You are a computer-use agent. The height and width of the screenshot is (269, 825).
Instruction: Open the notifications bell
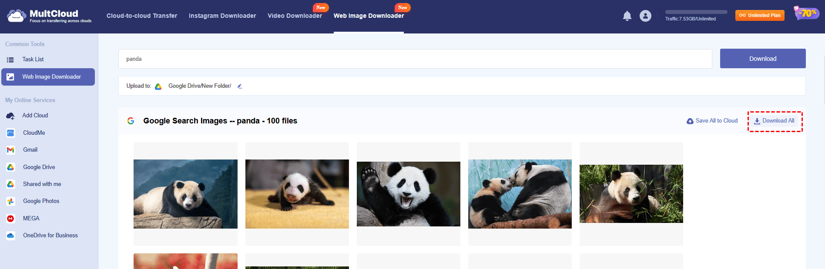(627, 16)
